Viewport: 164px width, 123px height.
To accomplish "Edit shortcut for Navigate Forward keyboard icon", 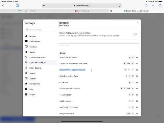I will 137,113.
